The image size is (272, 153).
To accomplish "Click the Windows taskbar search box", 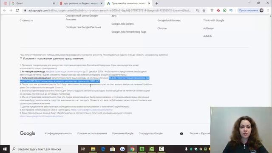I will 44,149.
